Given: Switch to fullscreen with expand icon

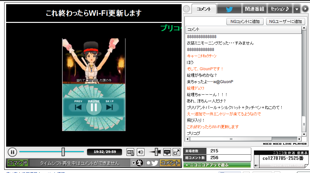Looking at the screenshot, I should tap(176, 152).
